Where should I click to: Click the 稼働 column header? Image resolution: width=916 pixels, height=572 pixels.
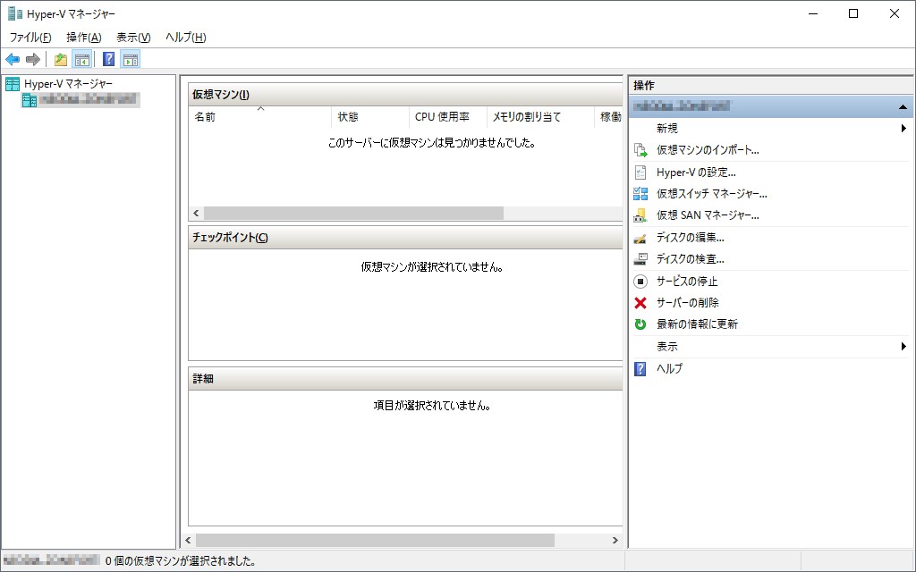(x=608, y=117)
